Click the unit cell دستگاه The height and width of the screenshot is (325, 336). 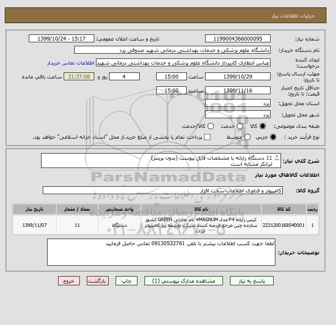coord(120,225)
